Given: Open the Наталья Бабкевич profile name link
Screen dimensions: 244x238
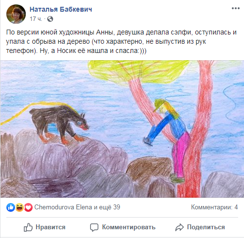Looking at the screenshot, I should pos(61,9).
